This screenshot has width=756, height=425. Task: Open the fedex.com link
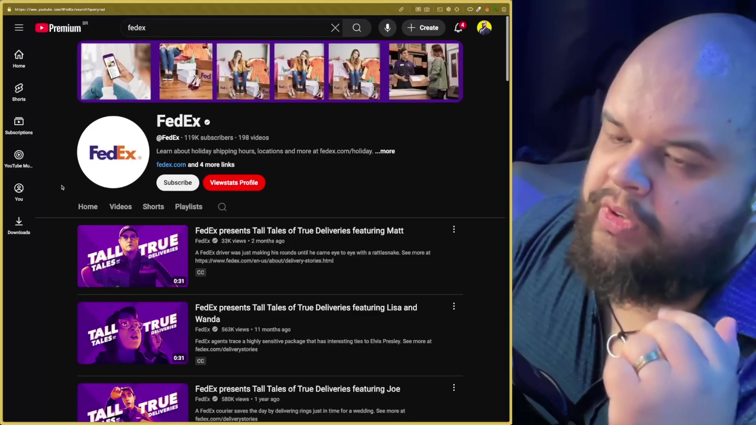pyautogui.click(x=171, y=164)
